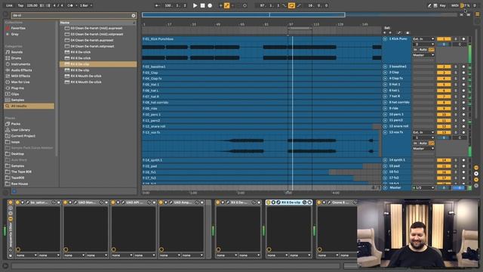The image size is (483, 272).
Task: Arm recording on the 4 Clap fx track
Action: (x=463, y=79)
